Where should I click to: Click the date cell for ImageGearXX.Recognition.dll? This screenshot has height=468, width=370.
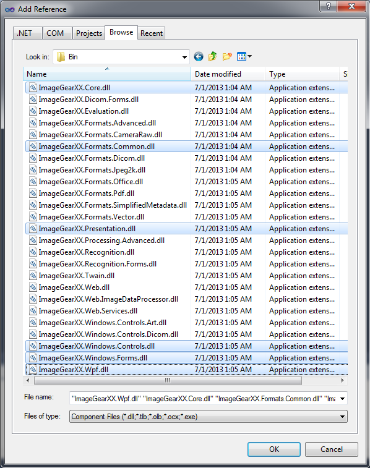point(223,252)
